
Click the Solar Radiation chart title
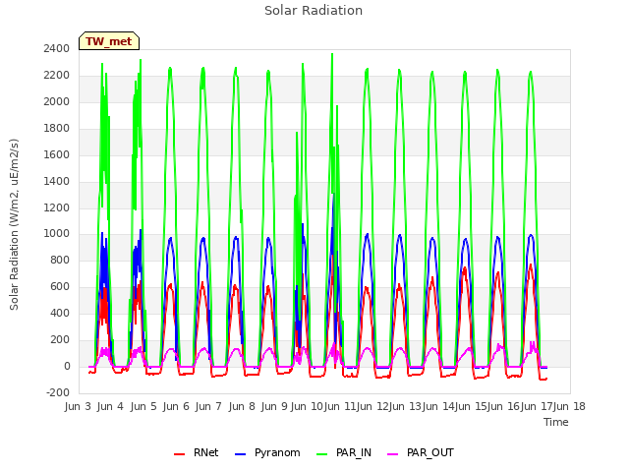pyautogui.click(x=314, y=11)
